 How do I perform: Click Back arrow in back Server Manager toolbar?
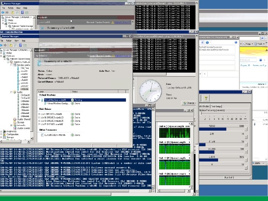pyautogui.click(x=3, y=13)
